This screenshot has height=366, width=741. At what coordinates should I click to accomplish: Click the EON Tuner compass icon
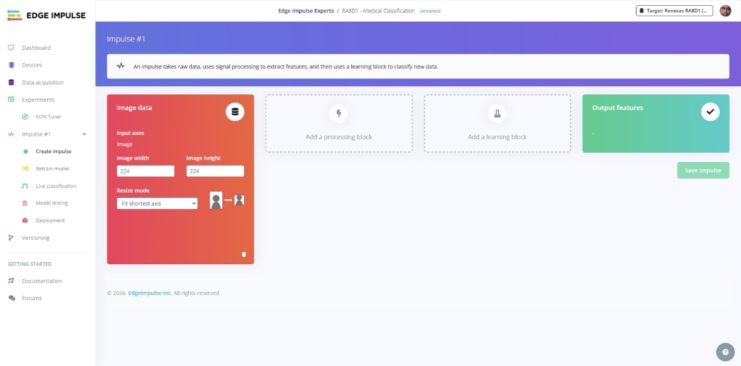coord(25,117)
